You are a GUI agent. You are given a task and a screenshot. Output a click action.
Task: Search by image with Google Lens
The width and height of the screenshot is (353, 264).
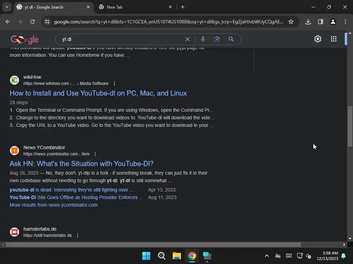(x=216, y=39)
